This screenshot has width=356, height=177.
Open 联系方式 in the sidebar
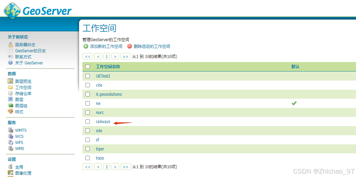click(x=23, y=57)
